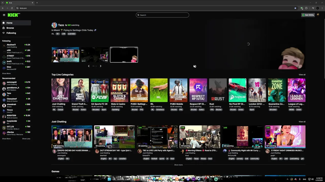The height and width of the screenshot is (182, 325).
Task: Open the League of Legends category tile
Action: [x=297, y=90]
